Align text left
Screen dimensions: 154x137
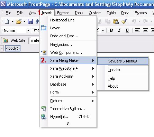(137, 30)
